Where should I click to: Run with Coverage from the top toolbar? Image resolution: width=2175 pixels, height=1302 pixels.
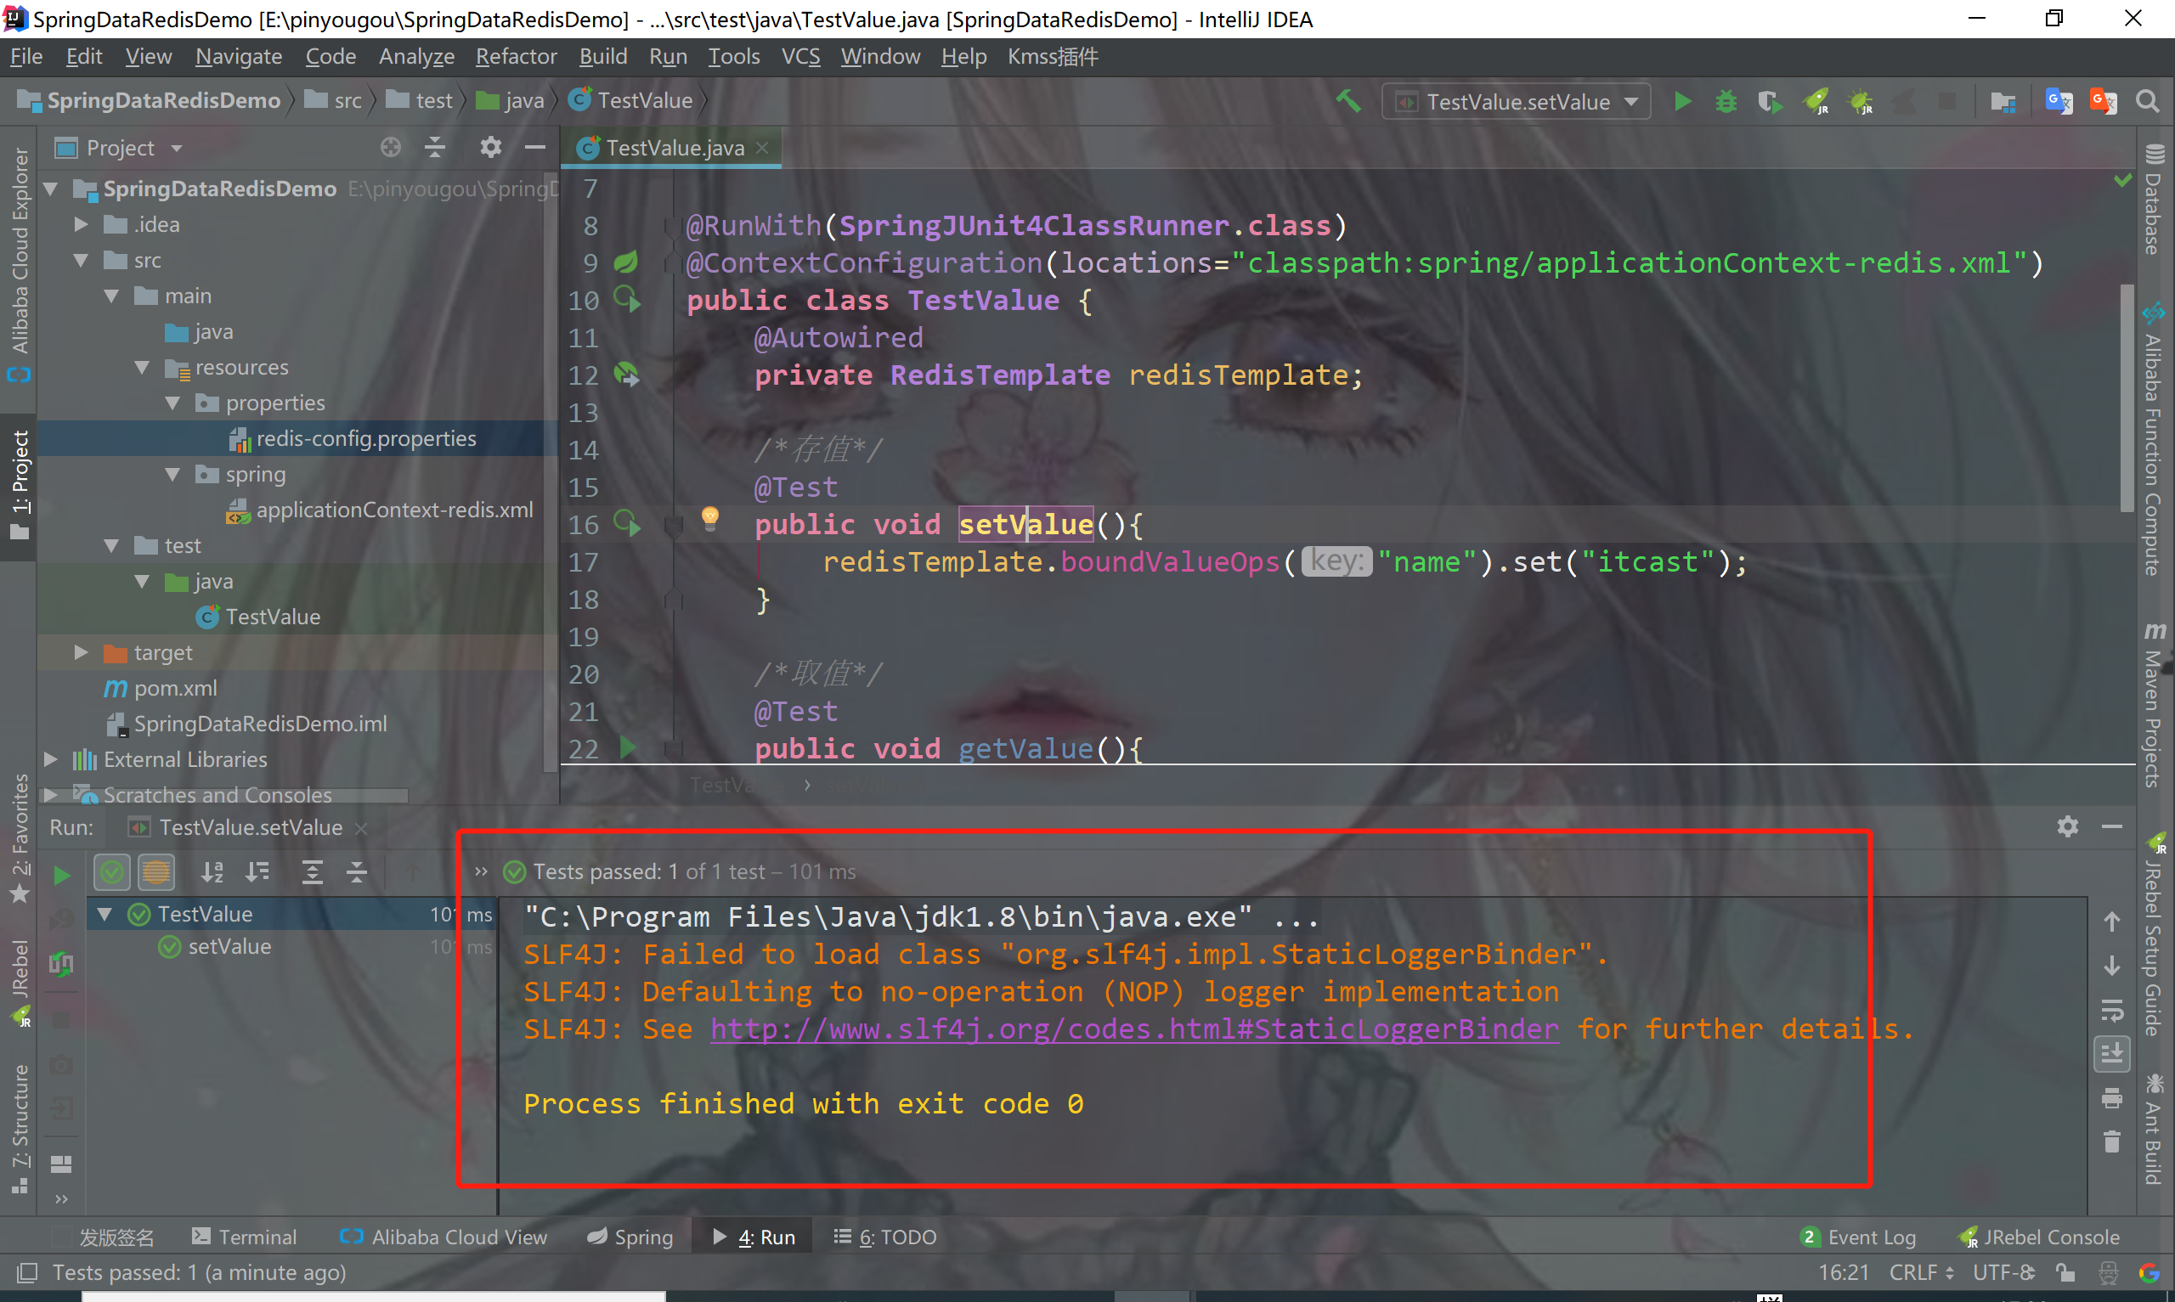click(x=1770, y=102)
